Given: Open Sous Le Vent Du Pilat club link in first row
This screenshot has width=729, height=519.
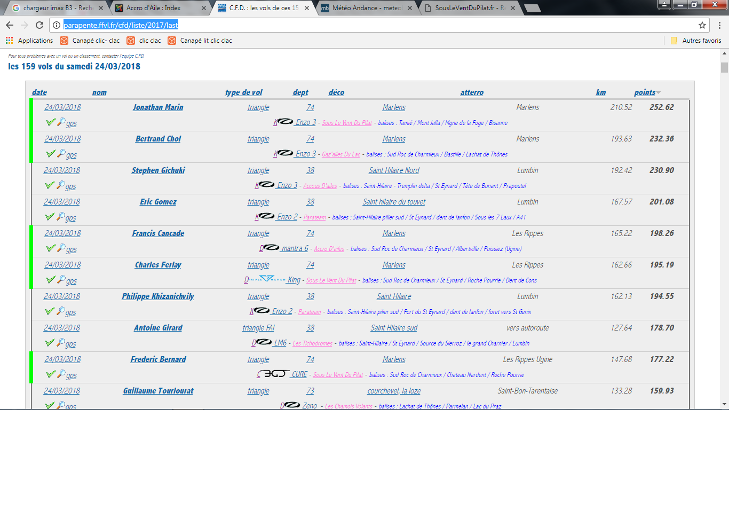Looking at the screenshot, I should (x=347, y=123).
